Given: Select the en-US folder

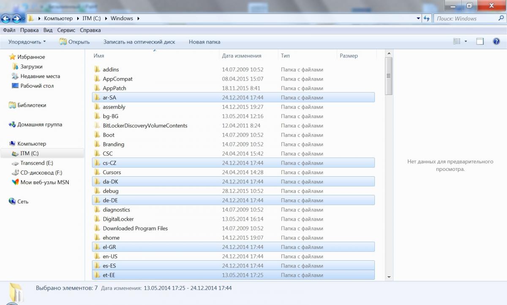Looking at the screenshot, I should [110, 256].
